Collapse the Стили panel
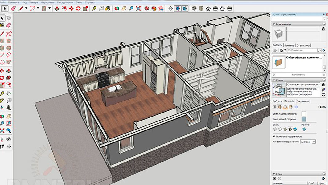The width and height of the screenshot is (328, 185). pos(274,80)
